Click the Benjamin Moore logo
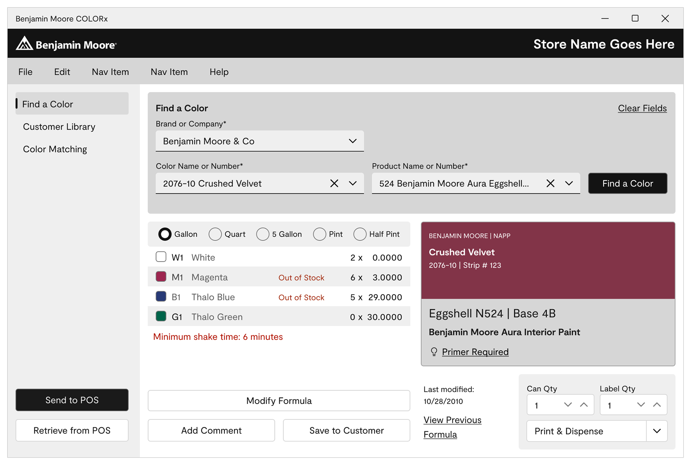The image size is (691, 465). 66,44
